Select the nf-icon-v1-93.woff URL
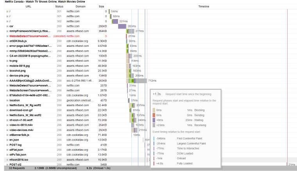Viewport: 297px width, 171px height. pos(21,120)
